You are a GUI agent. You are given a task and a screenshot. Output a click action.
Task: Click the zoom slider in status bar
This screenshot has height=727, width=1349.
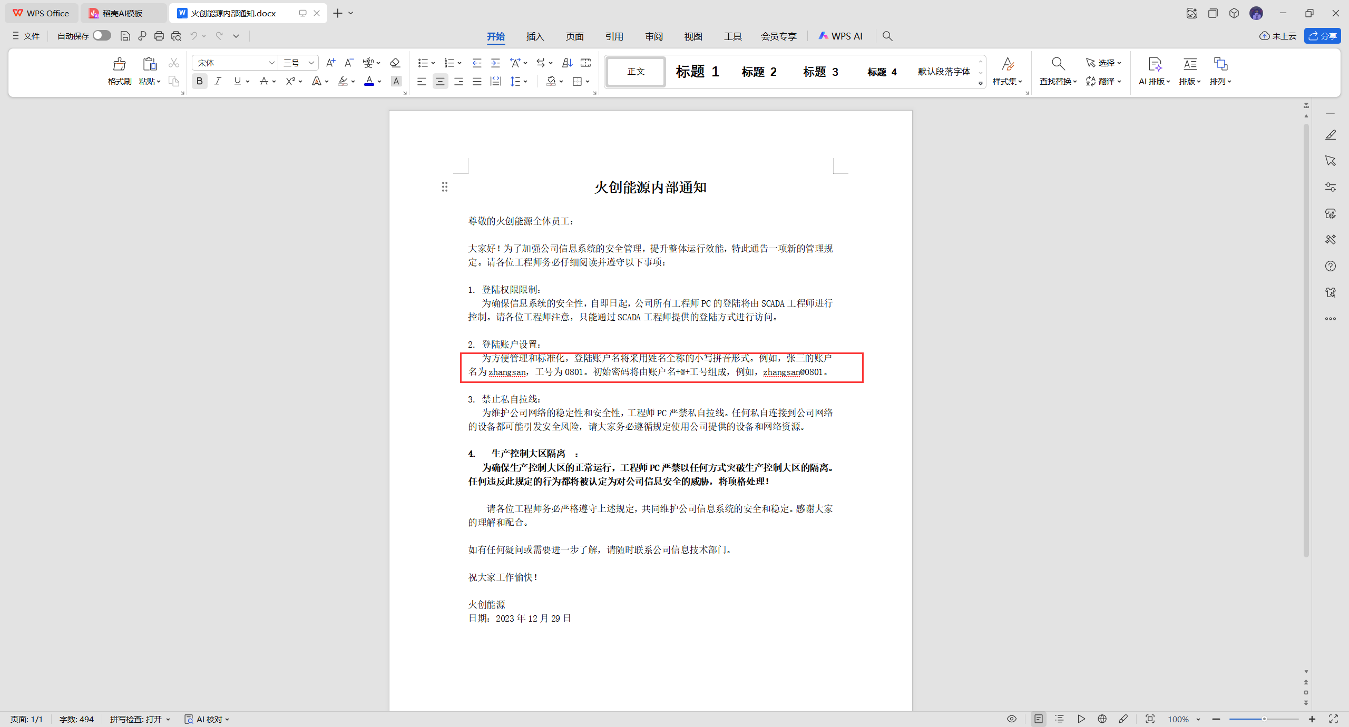click(1264, 719)
